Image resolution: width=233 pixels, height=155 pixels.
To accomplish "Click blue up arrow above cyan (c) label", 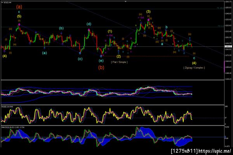I will point(80,53).
